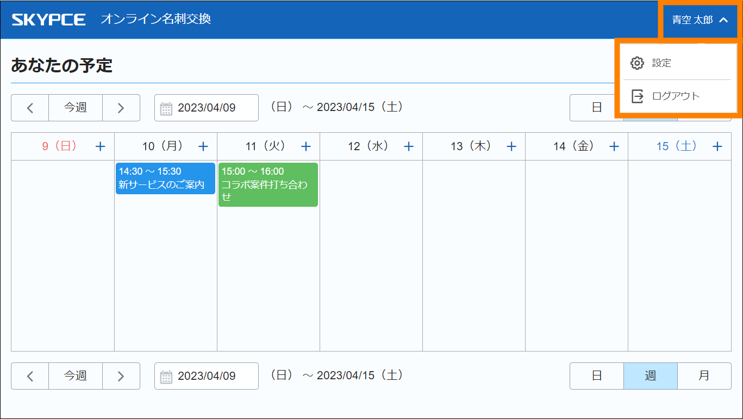Open the top date picker calendar icon
Viewport: 743px width, 419px height.
click(166, 108)
